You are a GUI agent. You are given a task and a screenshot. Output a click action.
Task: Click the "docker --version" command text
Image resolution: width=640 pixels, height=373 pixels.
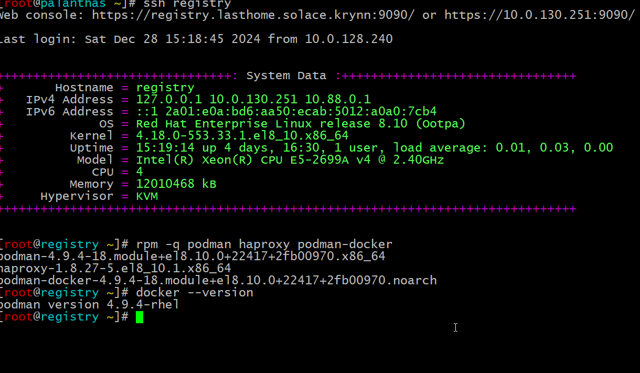[194, 293]
